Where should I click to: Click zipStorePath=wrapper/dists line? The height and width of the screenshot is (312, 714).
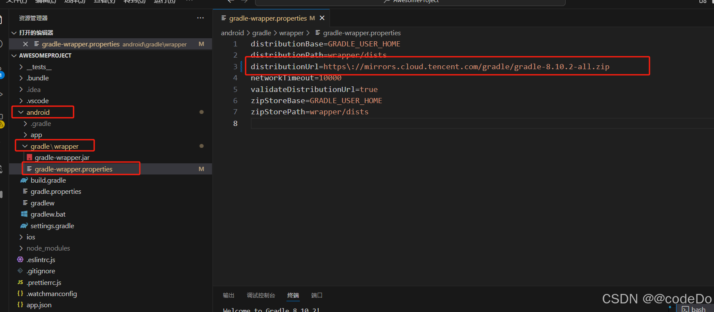pyautogui.click(x=310, y=112)
